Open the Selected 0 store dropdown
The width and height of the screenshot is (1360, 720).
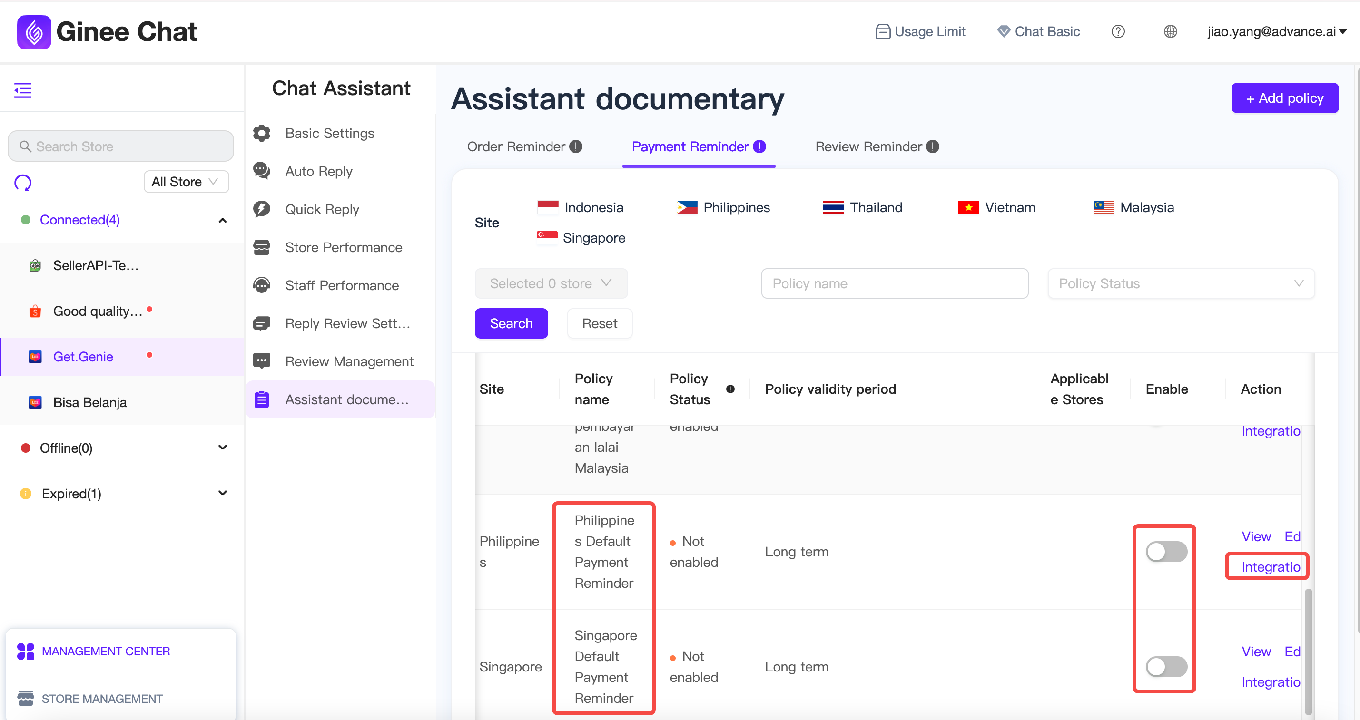coord(551,283)
